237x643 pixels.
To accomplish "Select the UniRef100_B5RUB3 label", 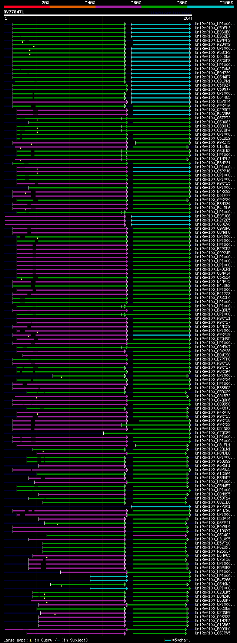I will (x=213, y=568).
